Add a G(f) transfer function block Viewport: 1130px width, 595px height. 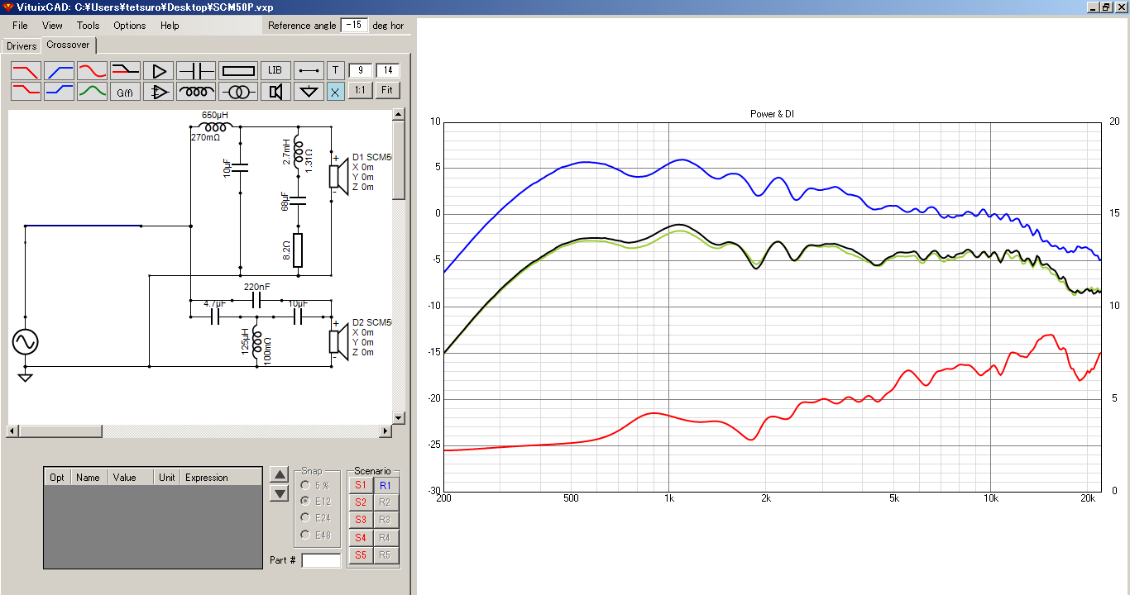pyautogui.click(x=125, y=91)
